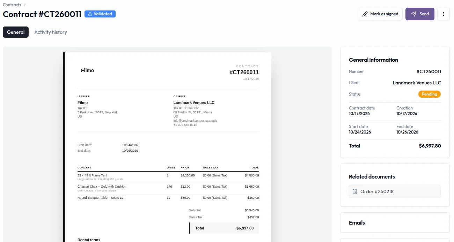Viewport: 454px width, 242px height.
Task: Open the Activity history tab
Action: click(x=51, y=32)
